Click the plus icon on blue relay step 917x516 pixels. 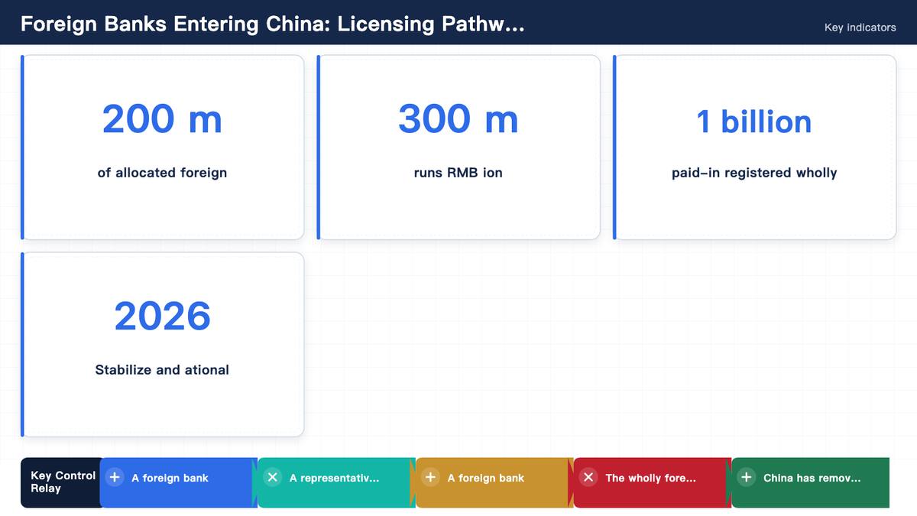pos(115,477)
